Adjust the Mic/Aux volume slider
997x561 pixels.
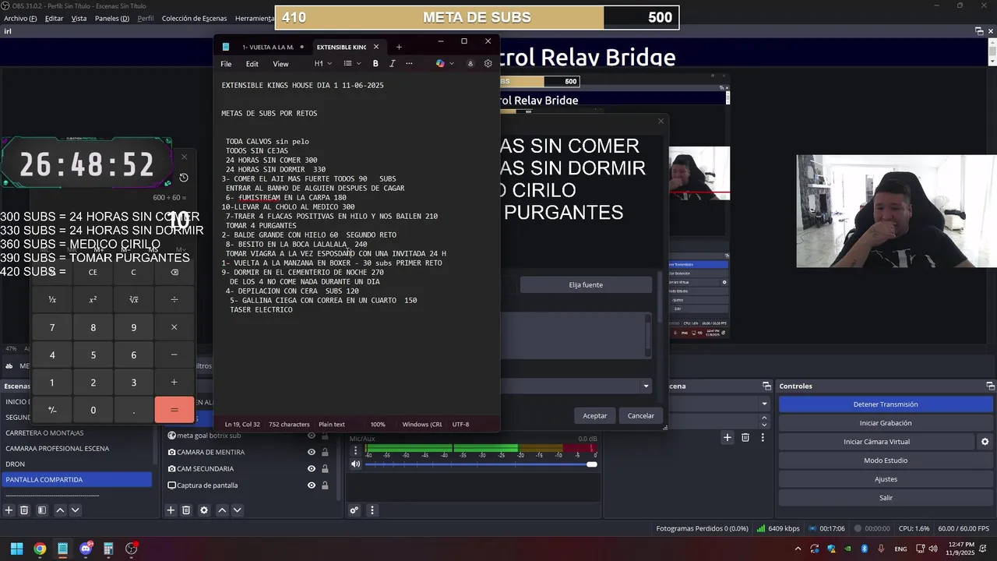point(480,464)
